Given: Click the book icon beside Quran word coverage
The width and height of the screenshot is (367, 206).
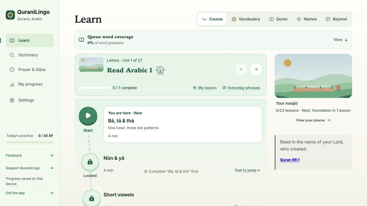Looking at the screenshot, I should point(81,40).
